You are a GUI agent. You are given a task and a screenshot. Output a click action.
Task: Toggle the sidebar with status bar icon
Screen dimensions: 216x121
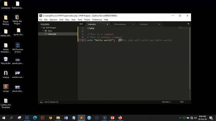[41, 102]
